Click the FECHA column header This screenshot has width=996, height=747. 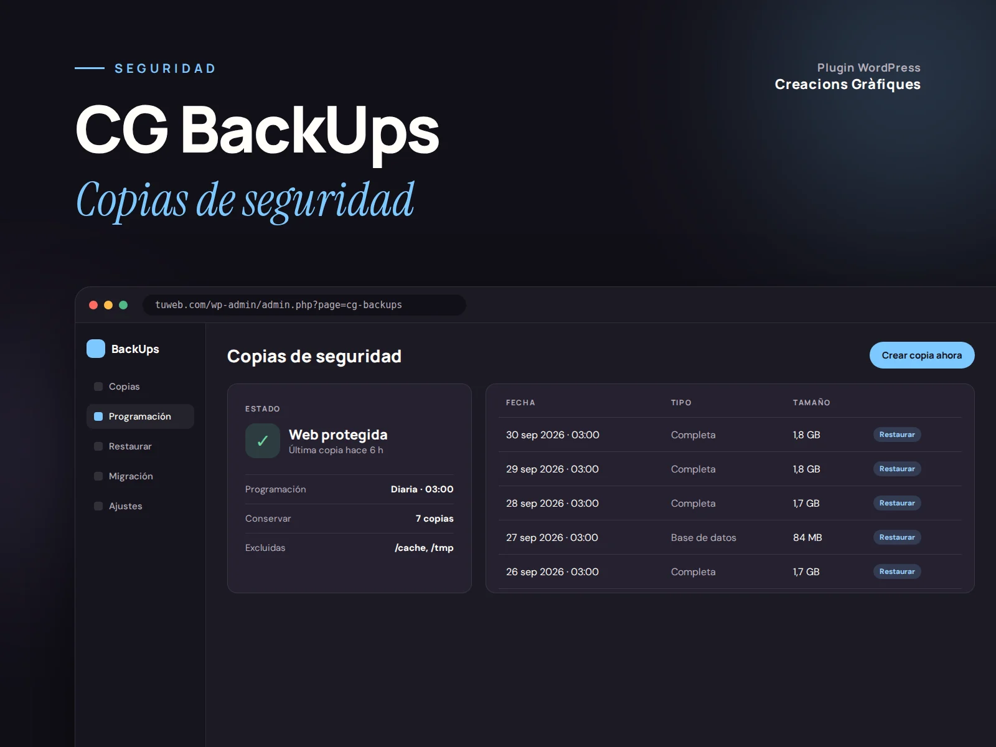tap(520, 403)
